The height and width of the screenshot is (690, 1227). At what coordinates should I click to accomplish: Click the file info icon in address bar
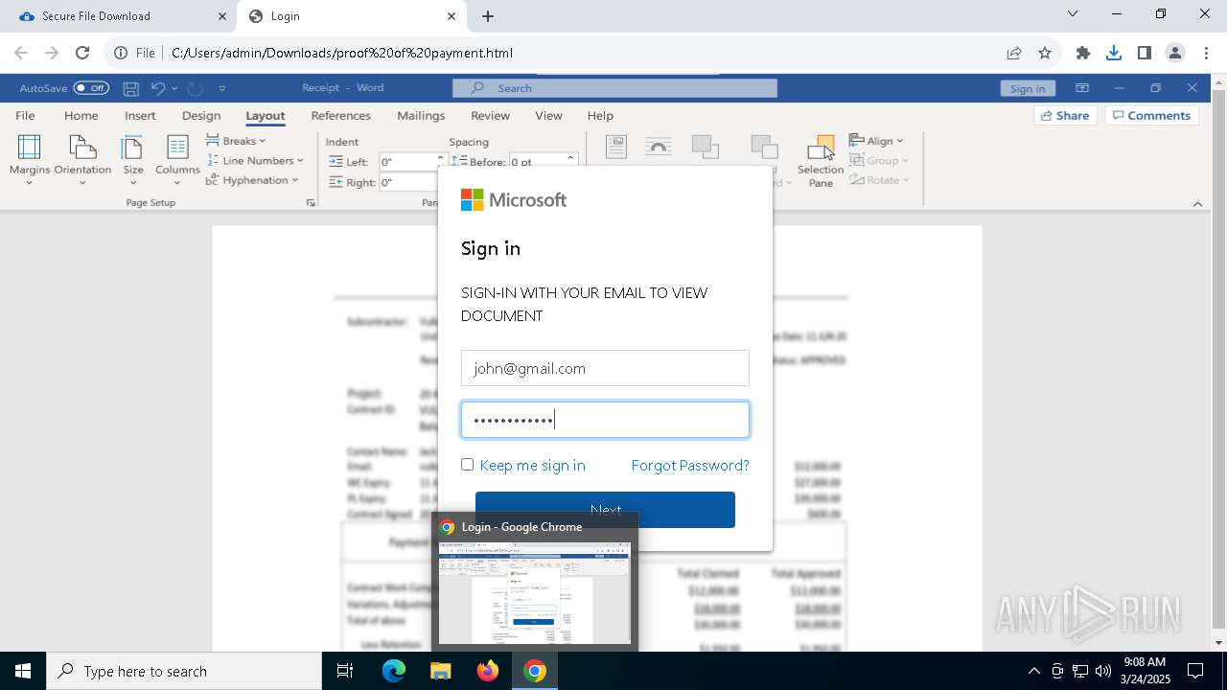[x=121, y=53]
